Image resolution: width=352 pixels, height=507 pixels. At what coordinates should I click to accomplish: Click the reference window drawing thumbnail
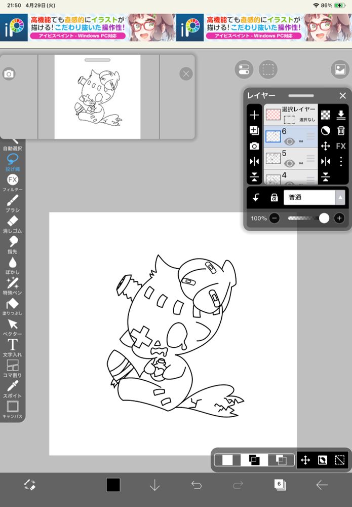coord(97,97)
